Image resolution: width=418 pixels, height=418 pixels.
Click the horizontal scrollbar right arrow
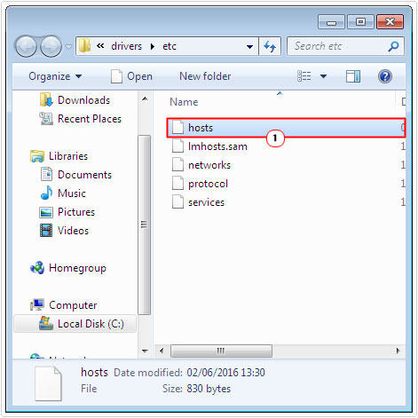tap(398, 351)
